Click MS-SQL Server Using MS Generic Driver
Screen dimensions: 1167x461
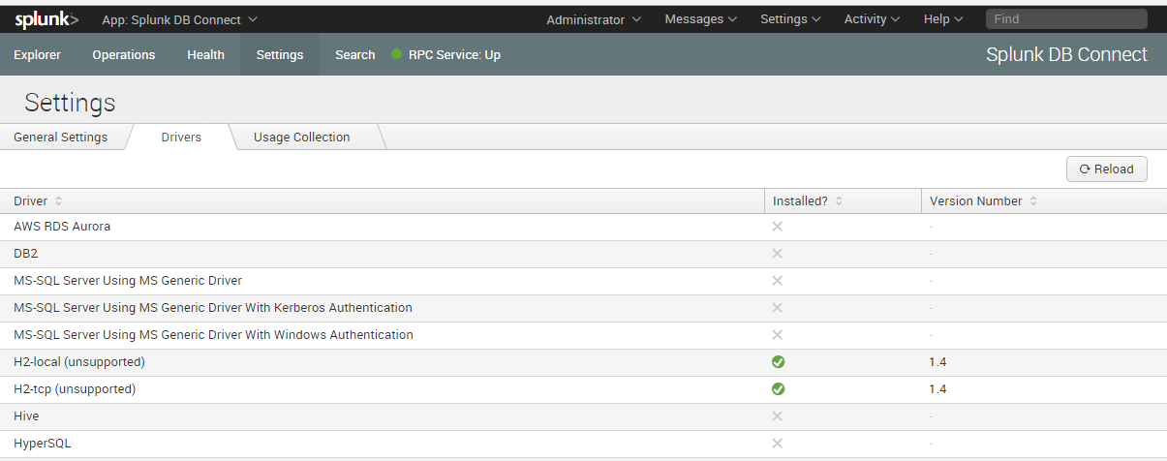point(128,281)
